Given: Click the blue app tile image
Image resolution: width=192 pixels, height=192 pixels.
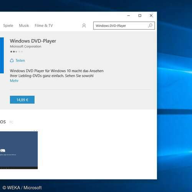Looking at the screenshot, I should pyautogui.click(x=2, y=55).
